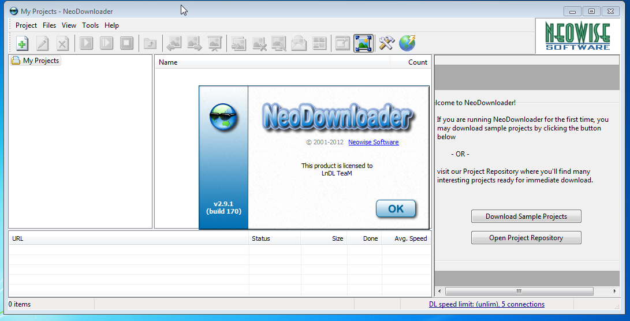This screenshot has height=321, width=630.
Task: Click the Delete Project icon in toolbar
Action: [x=62, y=43]
